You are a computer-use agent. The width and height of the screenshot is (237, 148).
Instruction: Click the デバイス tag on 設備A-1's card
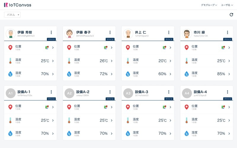pyautogui.click(x=52, y=99)
